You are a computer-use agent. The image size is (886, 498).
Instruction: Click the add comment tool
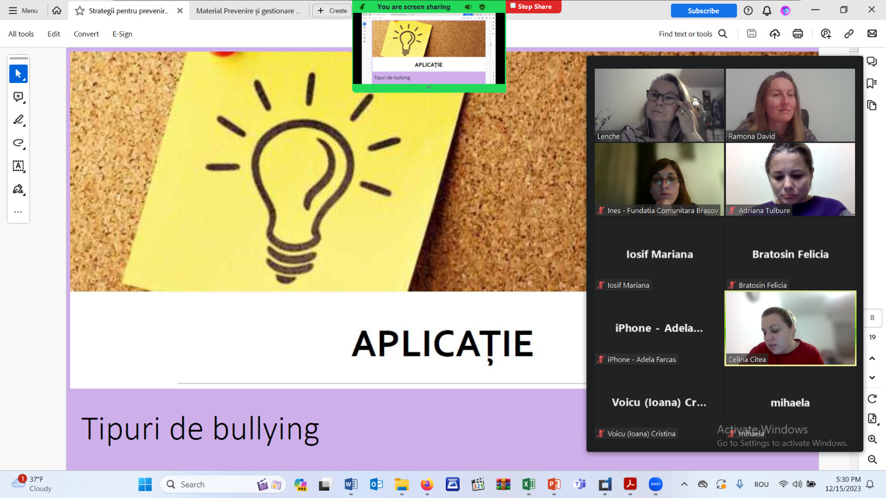tap(18, 97)
